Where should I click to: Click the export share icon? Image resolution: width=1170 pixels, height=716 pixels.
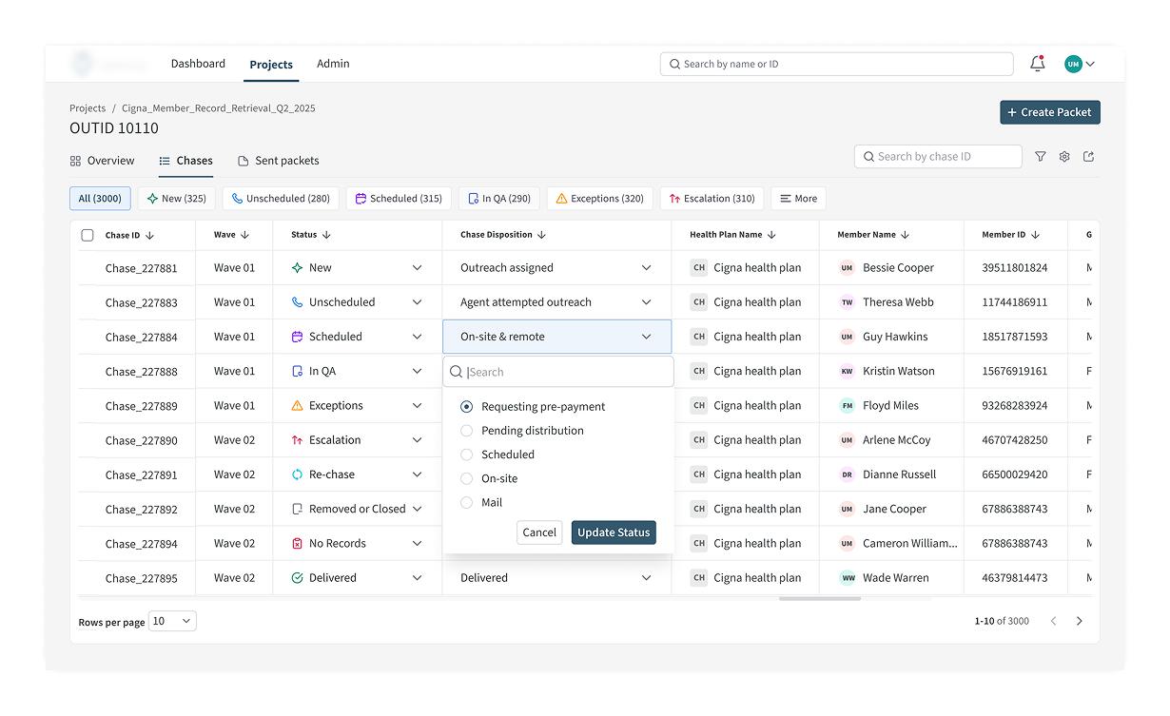1089,157
